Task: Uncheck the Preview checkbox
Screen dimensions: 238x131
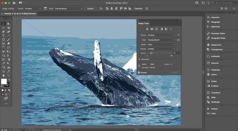Action: (x=139, y=73)
